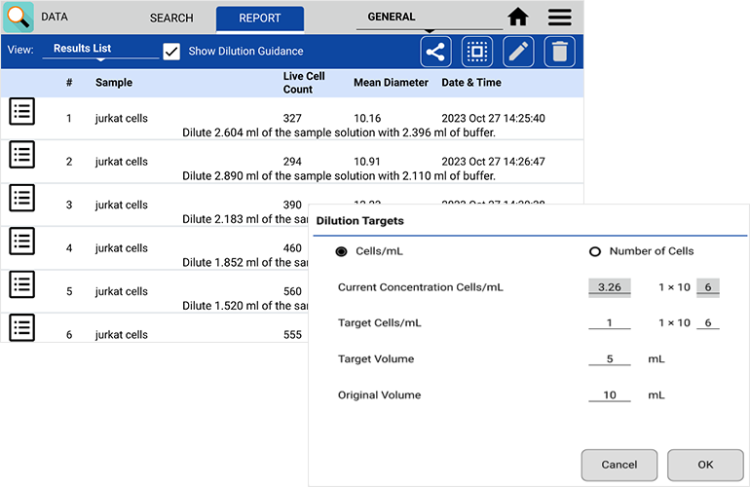The width and height of the screenshot is (750, 487).
Task: Select the Cells/mL radio option
Action: [x=341, y=251]
